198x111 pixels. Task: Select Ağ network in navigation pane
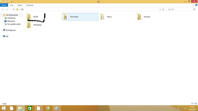point(7,36)
